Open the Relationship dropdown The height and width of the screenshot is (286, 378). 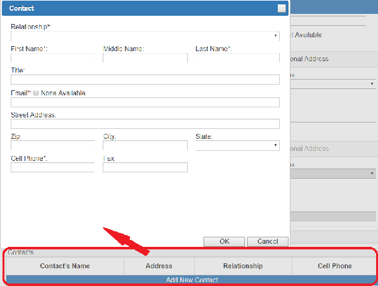click(x=145, y=36)
